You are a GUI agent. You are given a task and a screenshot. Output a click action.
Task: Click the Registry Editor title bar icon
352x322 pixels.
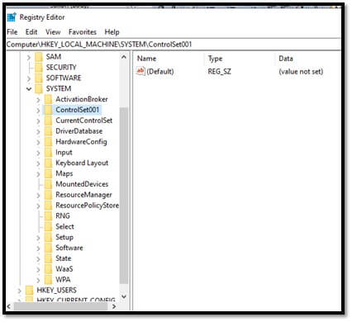(12, 17)
